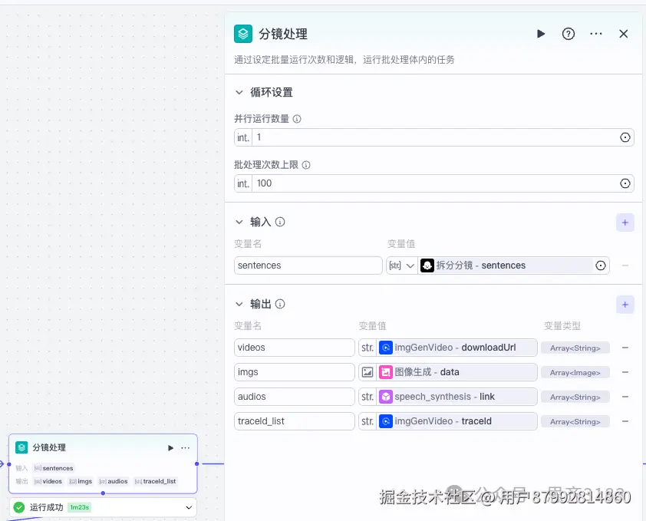Click traceId_list output tag on canvas node
Image resolution: width=646 pixels, height=521 pixels.
coord(156,481)
